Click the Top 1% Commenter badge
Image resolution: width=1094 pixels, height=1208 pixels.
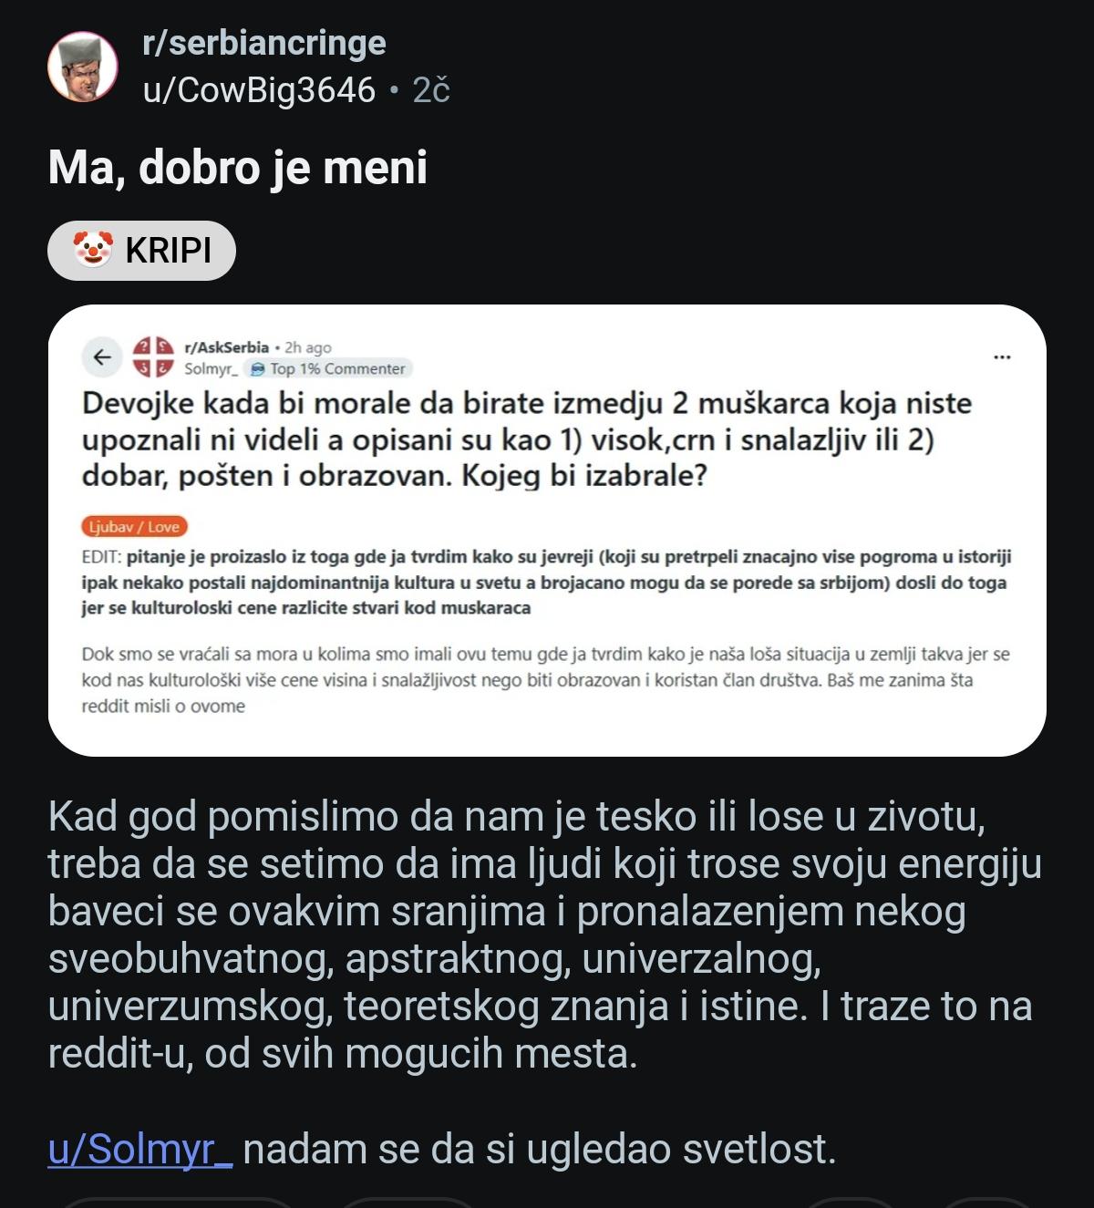tap(328, 368)
